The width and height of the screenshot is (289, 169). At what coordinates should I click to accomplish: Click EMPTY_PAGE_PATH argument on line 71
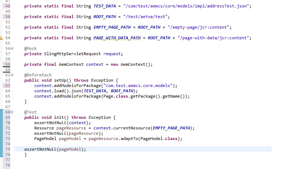171,128
